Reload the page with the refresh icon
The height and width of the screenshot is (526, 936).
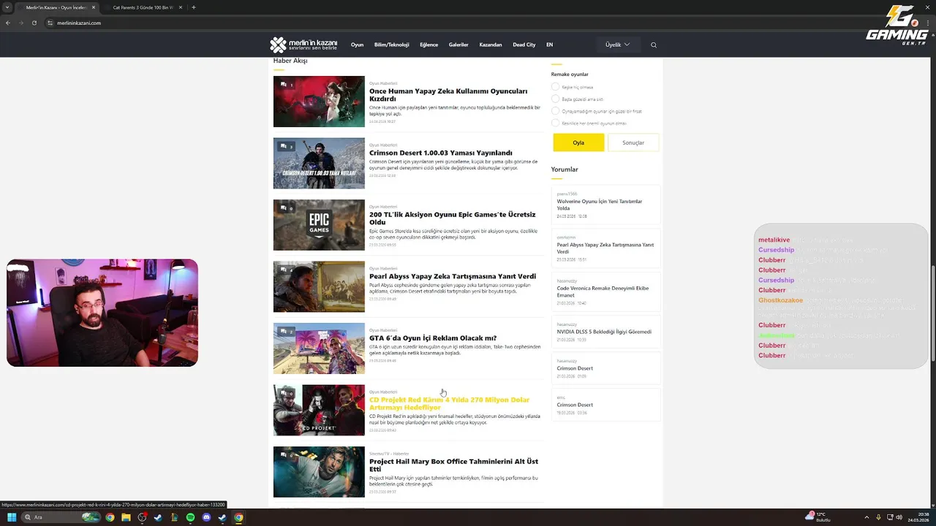pyautogui.click(x=34, y=23)
